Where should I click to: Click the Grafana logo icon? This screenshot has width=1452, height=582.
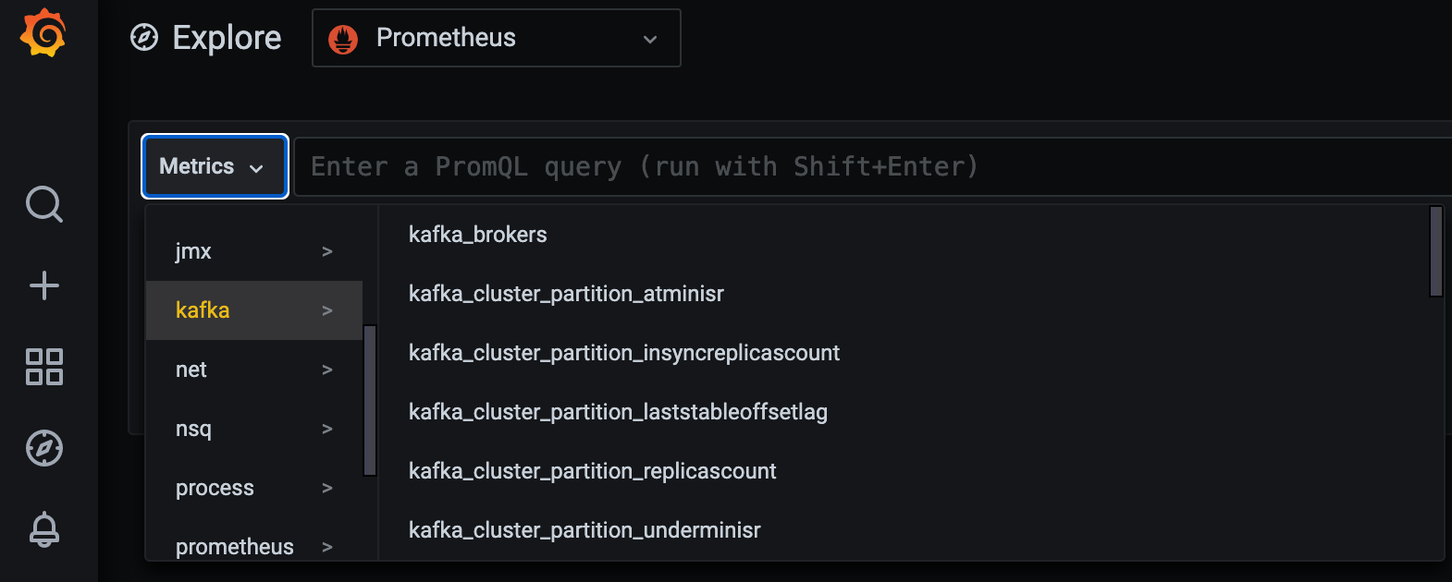click(43, 33)
